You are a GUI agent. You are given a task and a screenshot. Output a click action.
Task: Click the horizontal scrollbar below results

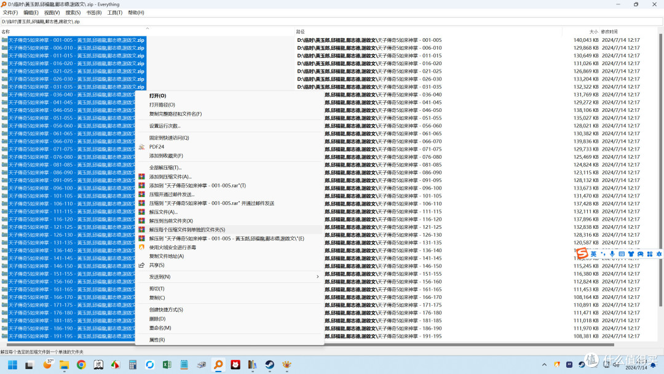coord(310,344)
